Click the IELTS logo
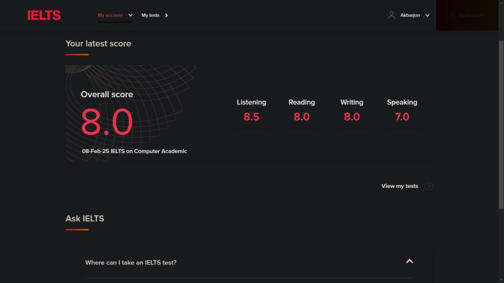This screenshot has width=504, height=283. pyautogui.click(x=44, y=15)
